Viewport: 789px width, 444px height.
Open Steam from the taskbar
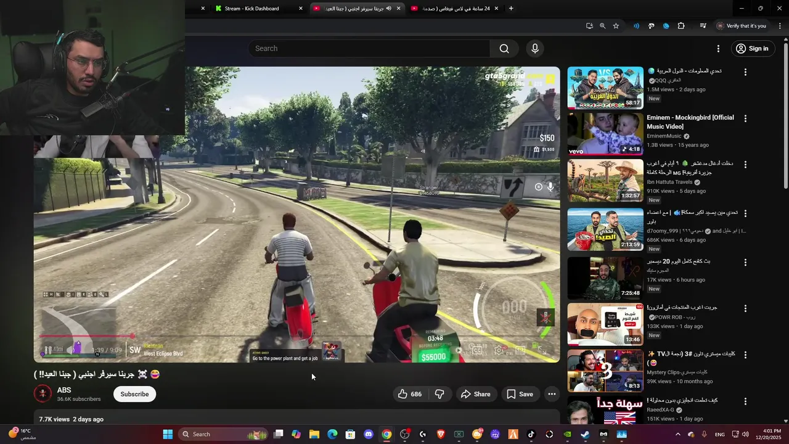pos(585,434)
